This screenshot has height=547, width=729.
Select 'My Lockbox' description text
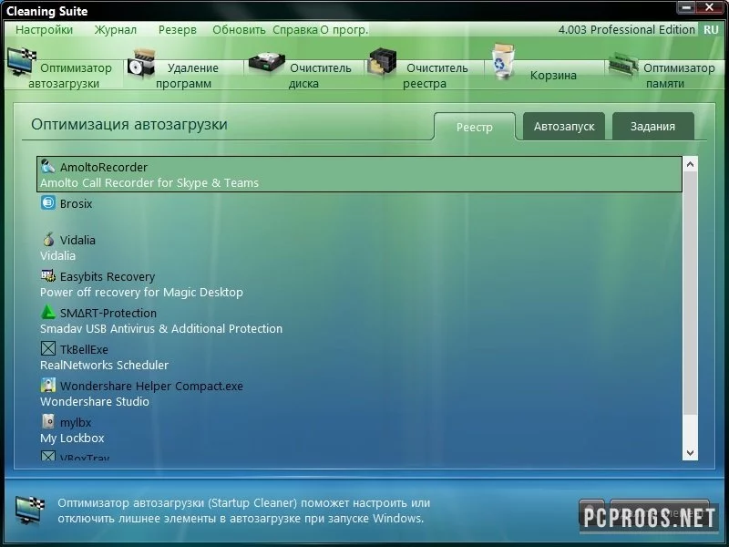[x=72, y=439]
